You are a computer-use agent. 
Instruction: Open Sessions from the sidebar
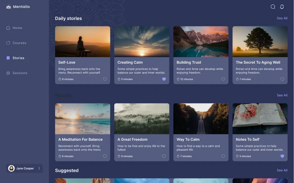20,73
